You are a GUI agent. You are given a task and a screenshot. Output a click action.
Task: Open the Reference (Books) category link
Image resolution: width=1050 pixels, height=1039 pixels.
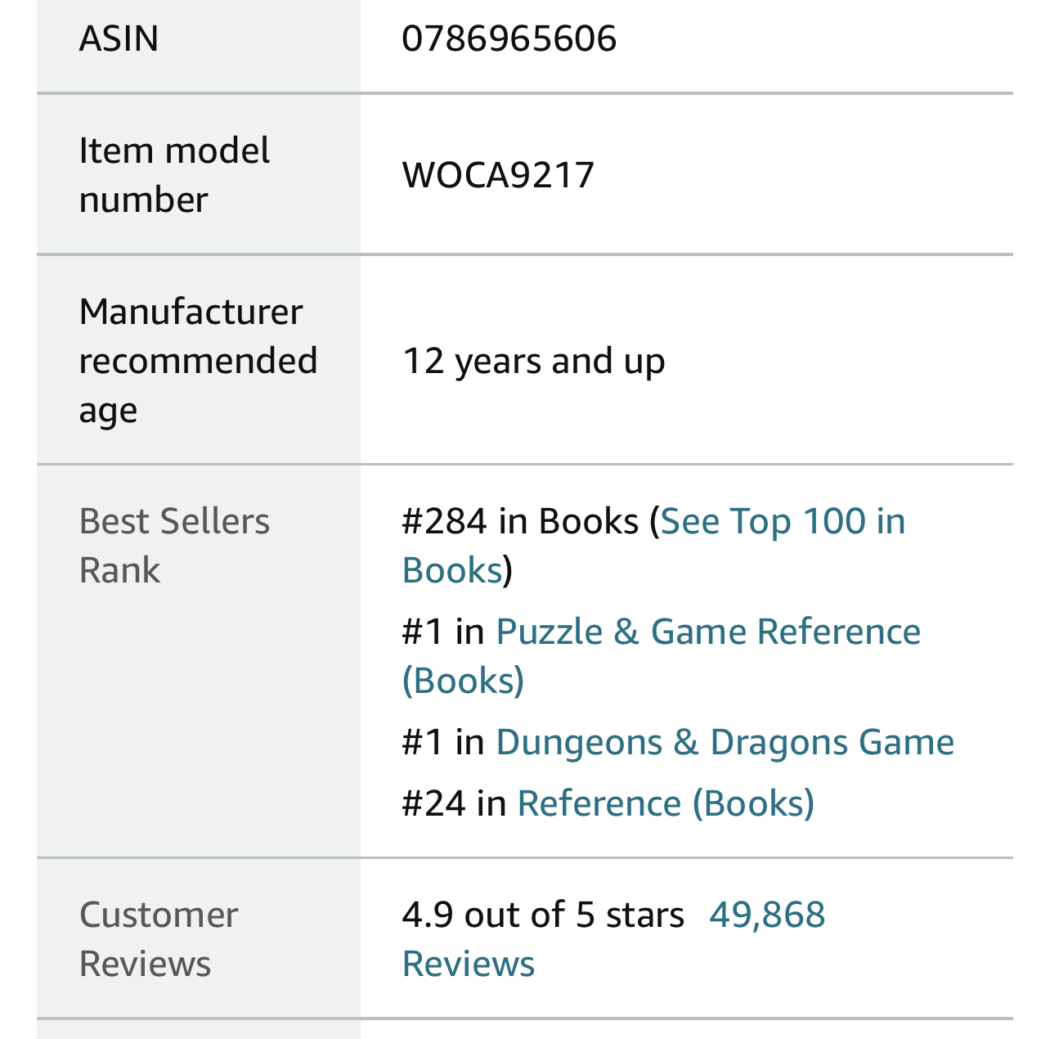(666, 803)
